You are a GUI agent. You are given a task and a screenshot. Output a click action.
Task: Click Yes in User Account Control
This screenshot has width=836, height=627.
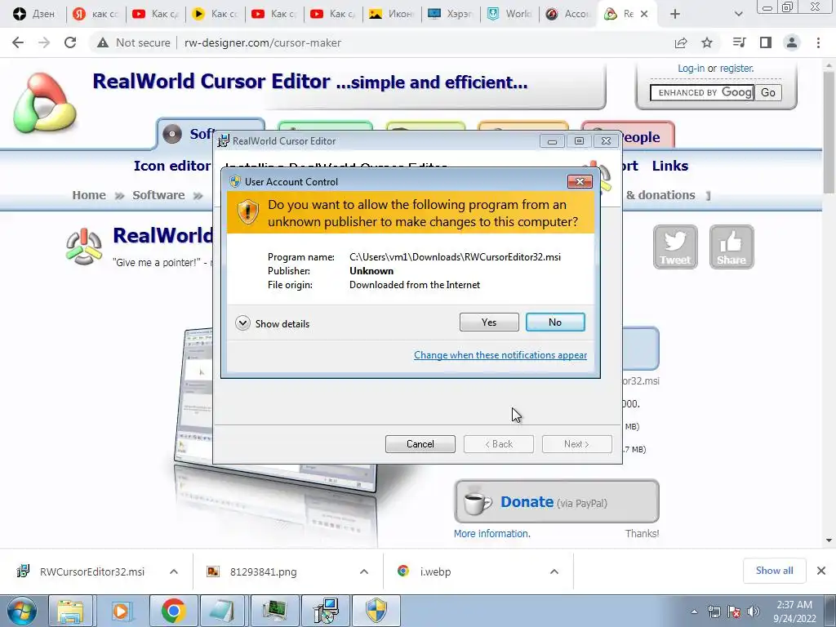point(489,322)
